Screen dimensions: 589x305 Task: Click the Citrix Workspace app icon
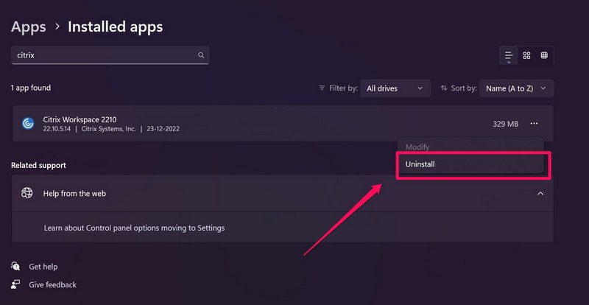pos(28,124)
